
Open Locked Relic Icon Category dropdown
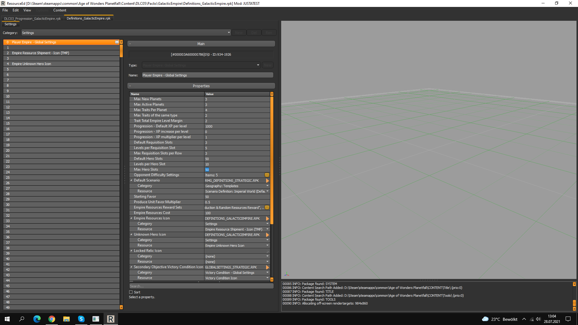tap(237, 256)
